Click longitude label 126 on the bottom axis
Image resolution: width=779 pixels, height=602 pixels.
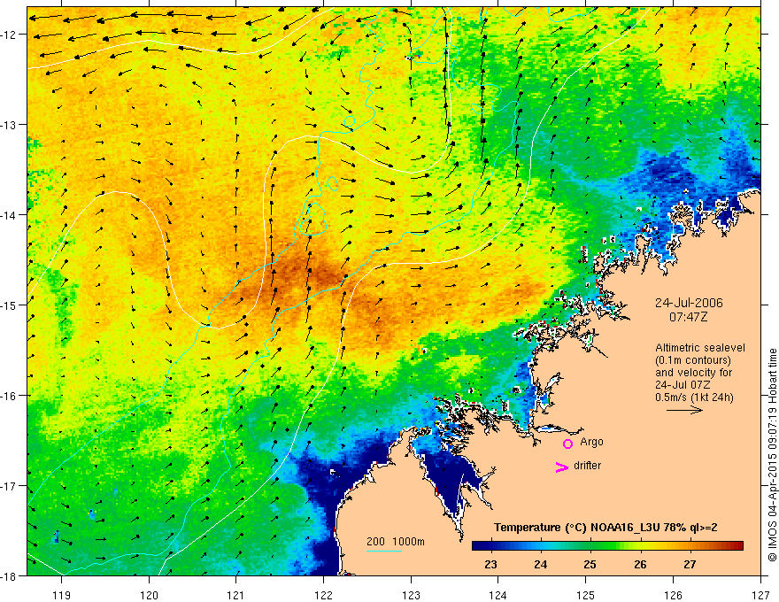point(673,595)
